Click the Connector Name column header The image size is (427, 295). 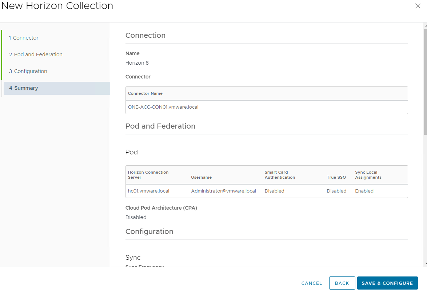pyautogui.click(x=145, y=93)
